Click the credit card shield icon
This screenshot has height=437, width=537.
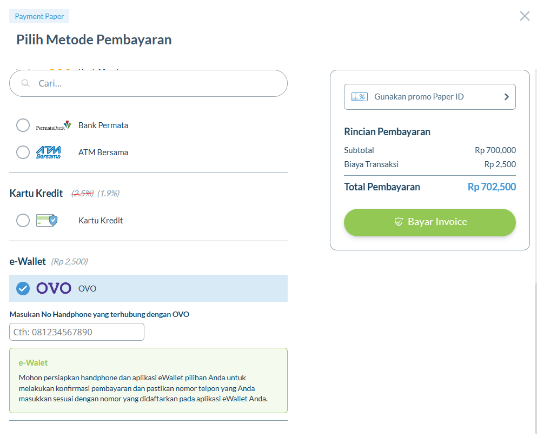[x=47, y=221]
